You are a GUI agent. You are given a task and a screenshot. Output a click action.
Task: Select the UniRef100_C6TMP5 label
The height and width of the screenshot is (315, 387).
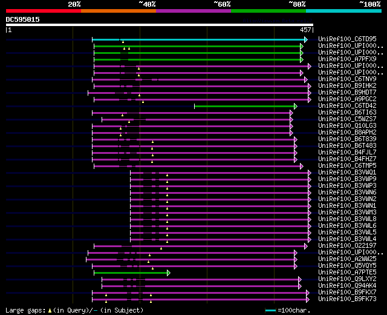(x=347, y=166)
